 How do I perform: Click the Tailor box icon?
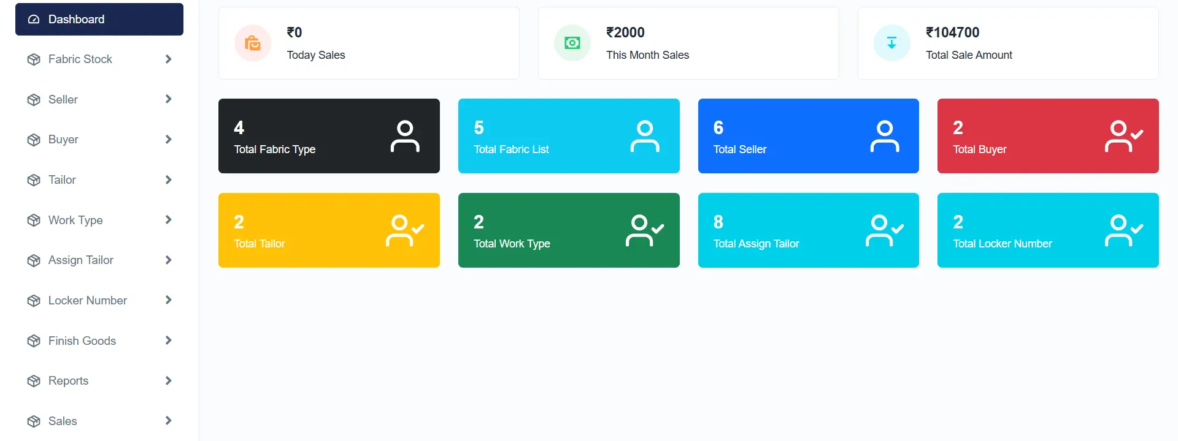coord(34,180)
